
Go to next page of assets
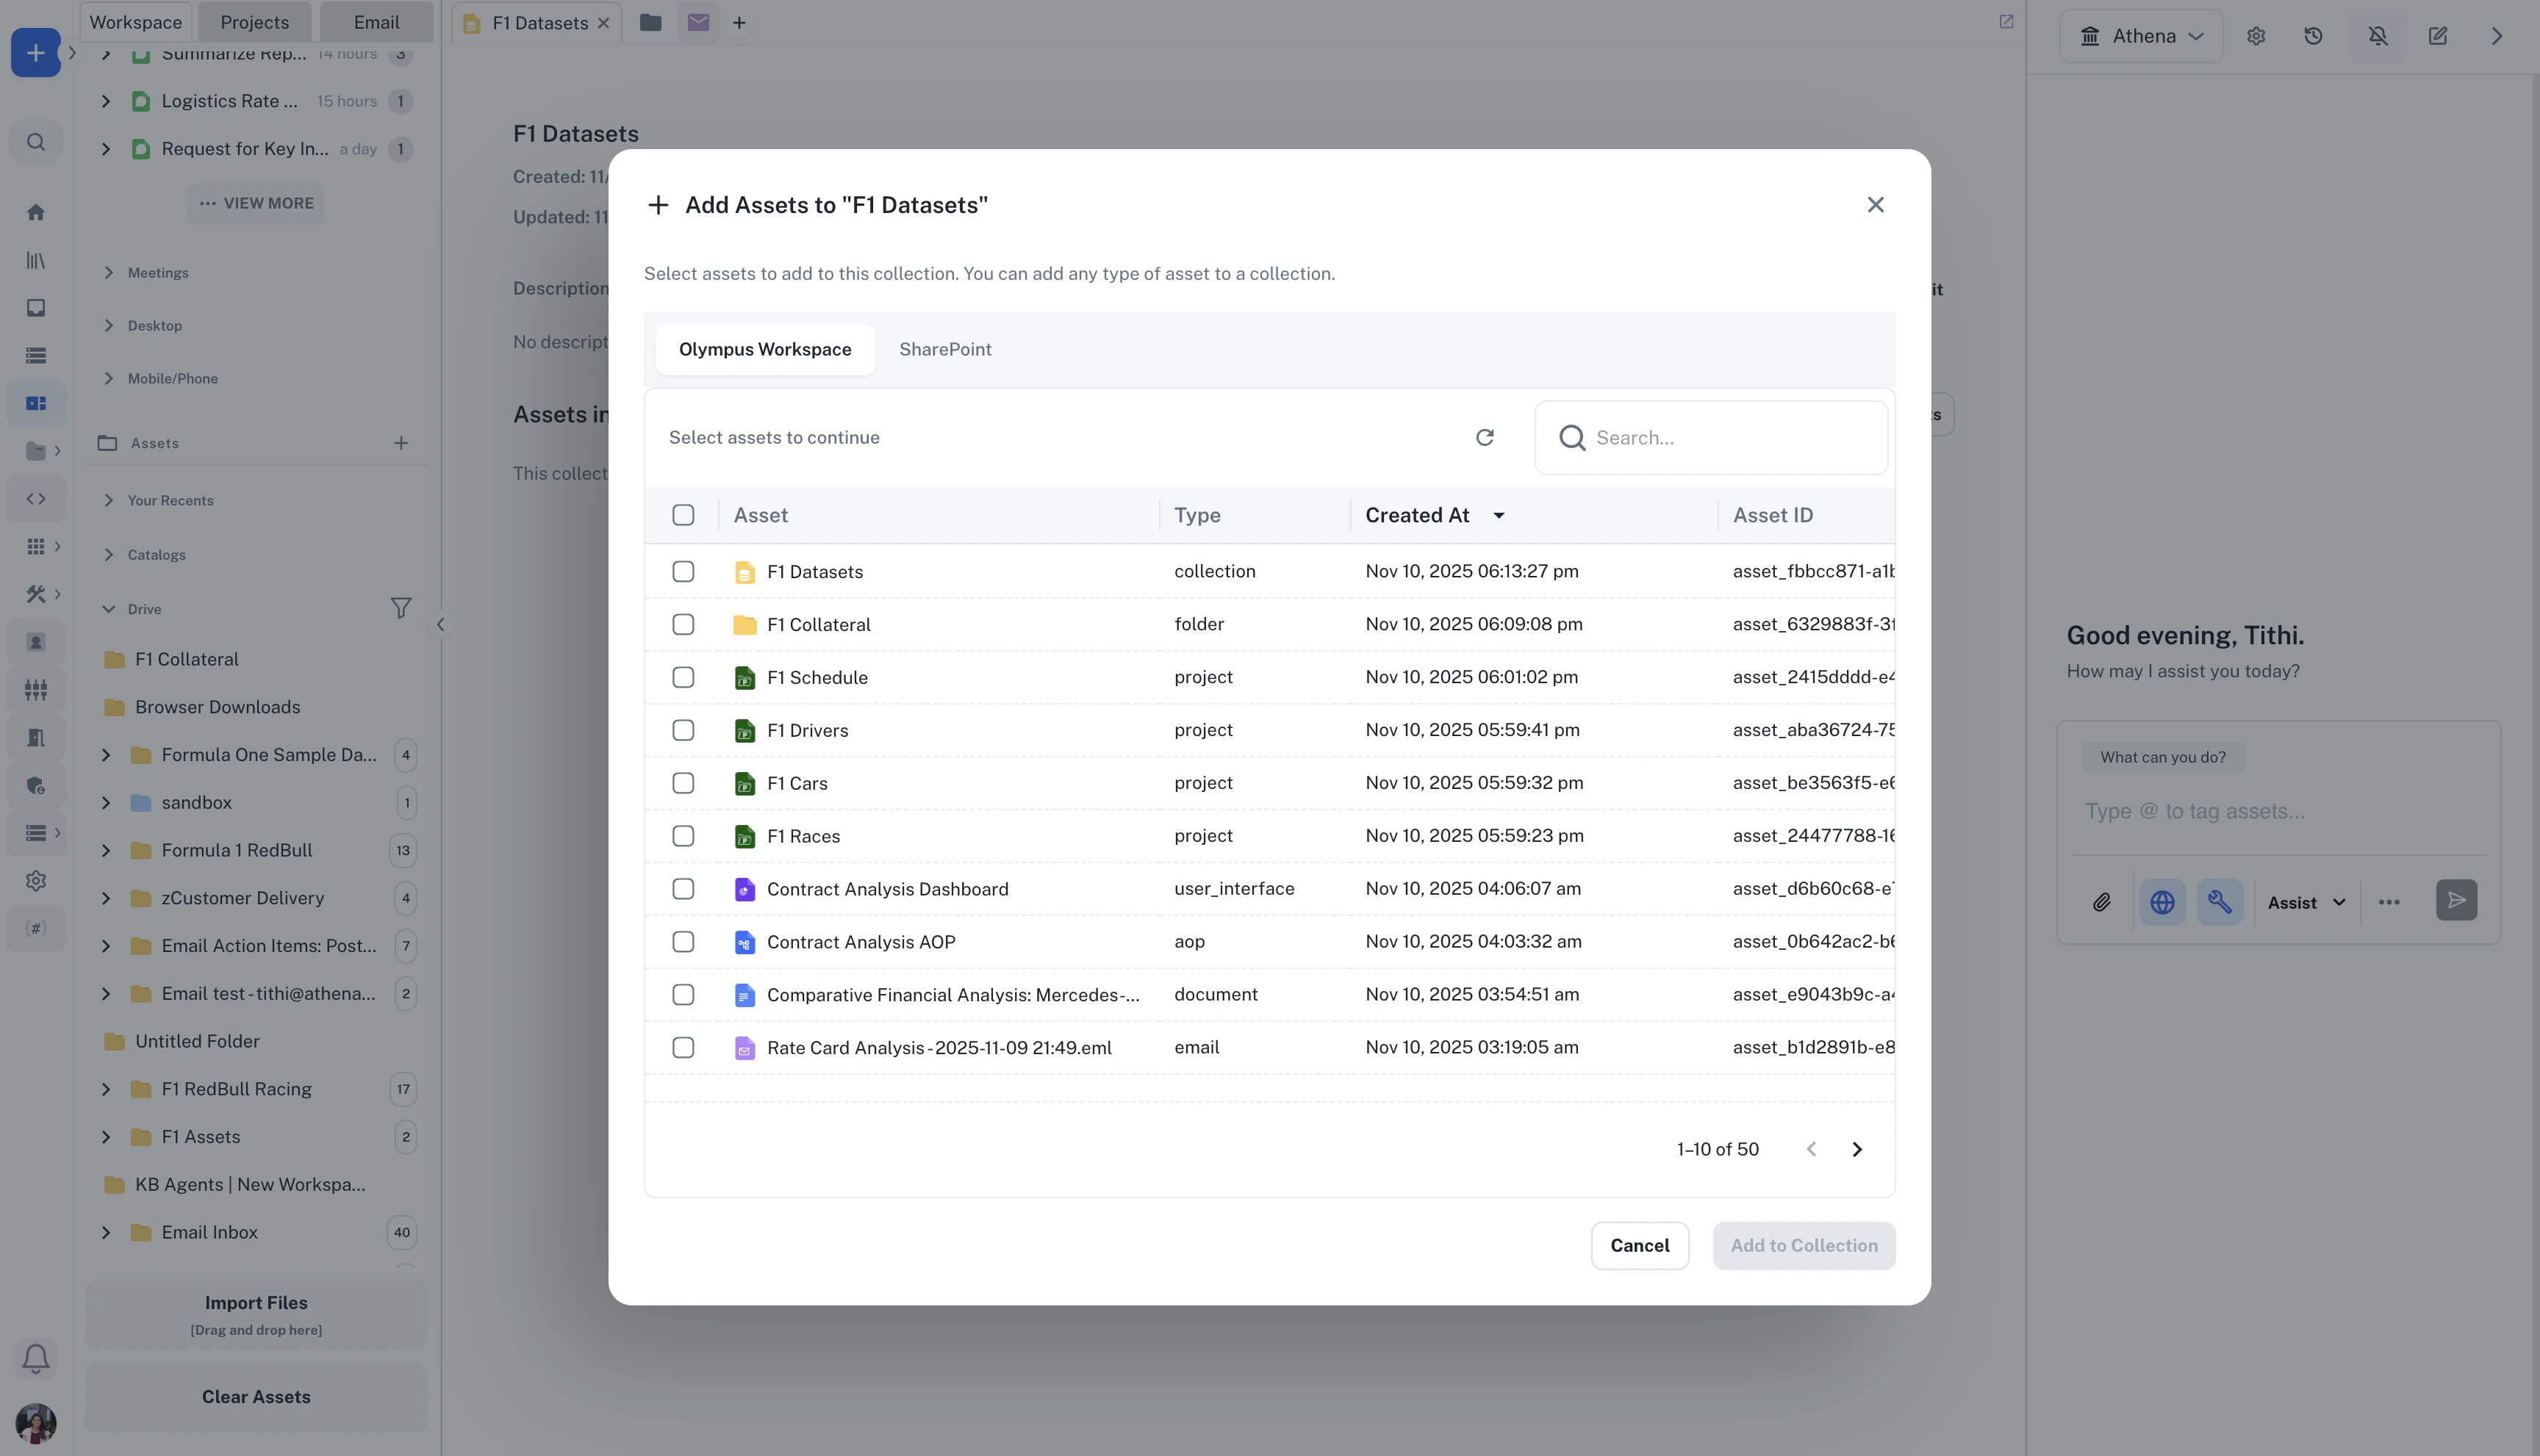[x=1856, y=1150]
